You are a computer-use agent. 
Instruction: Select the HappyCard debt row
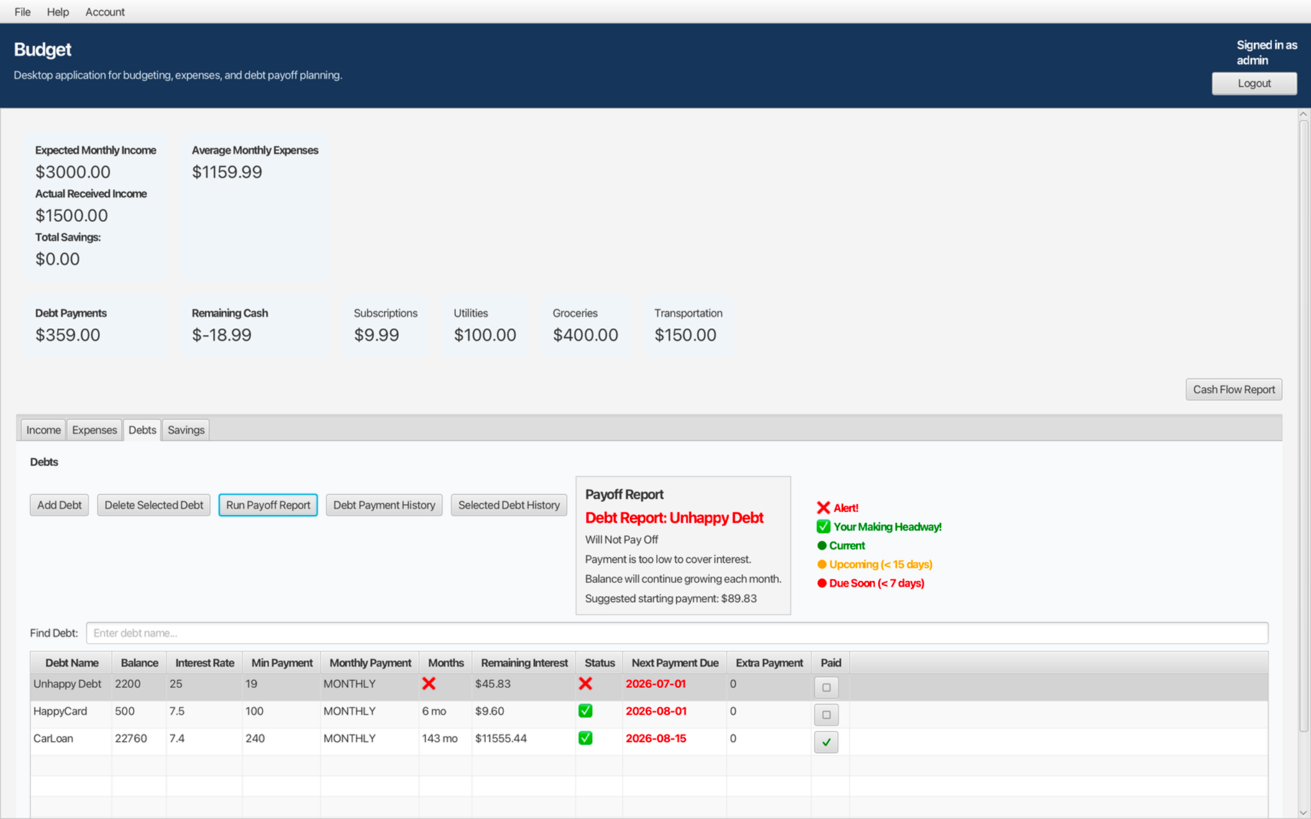click(649, 715)
